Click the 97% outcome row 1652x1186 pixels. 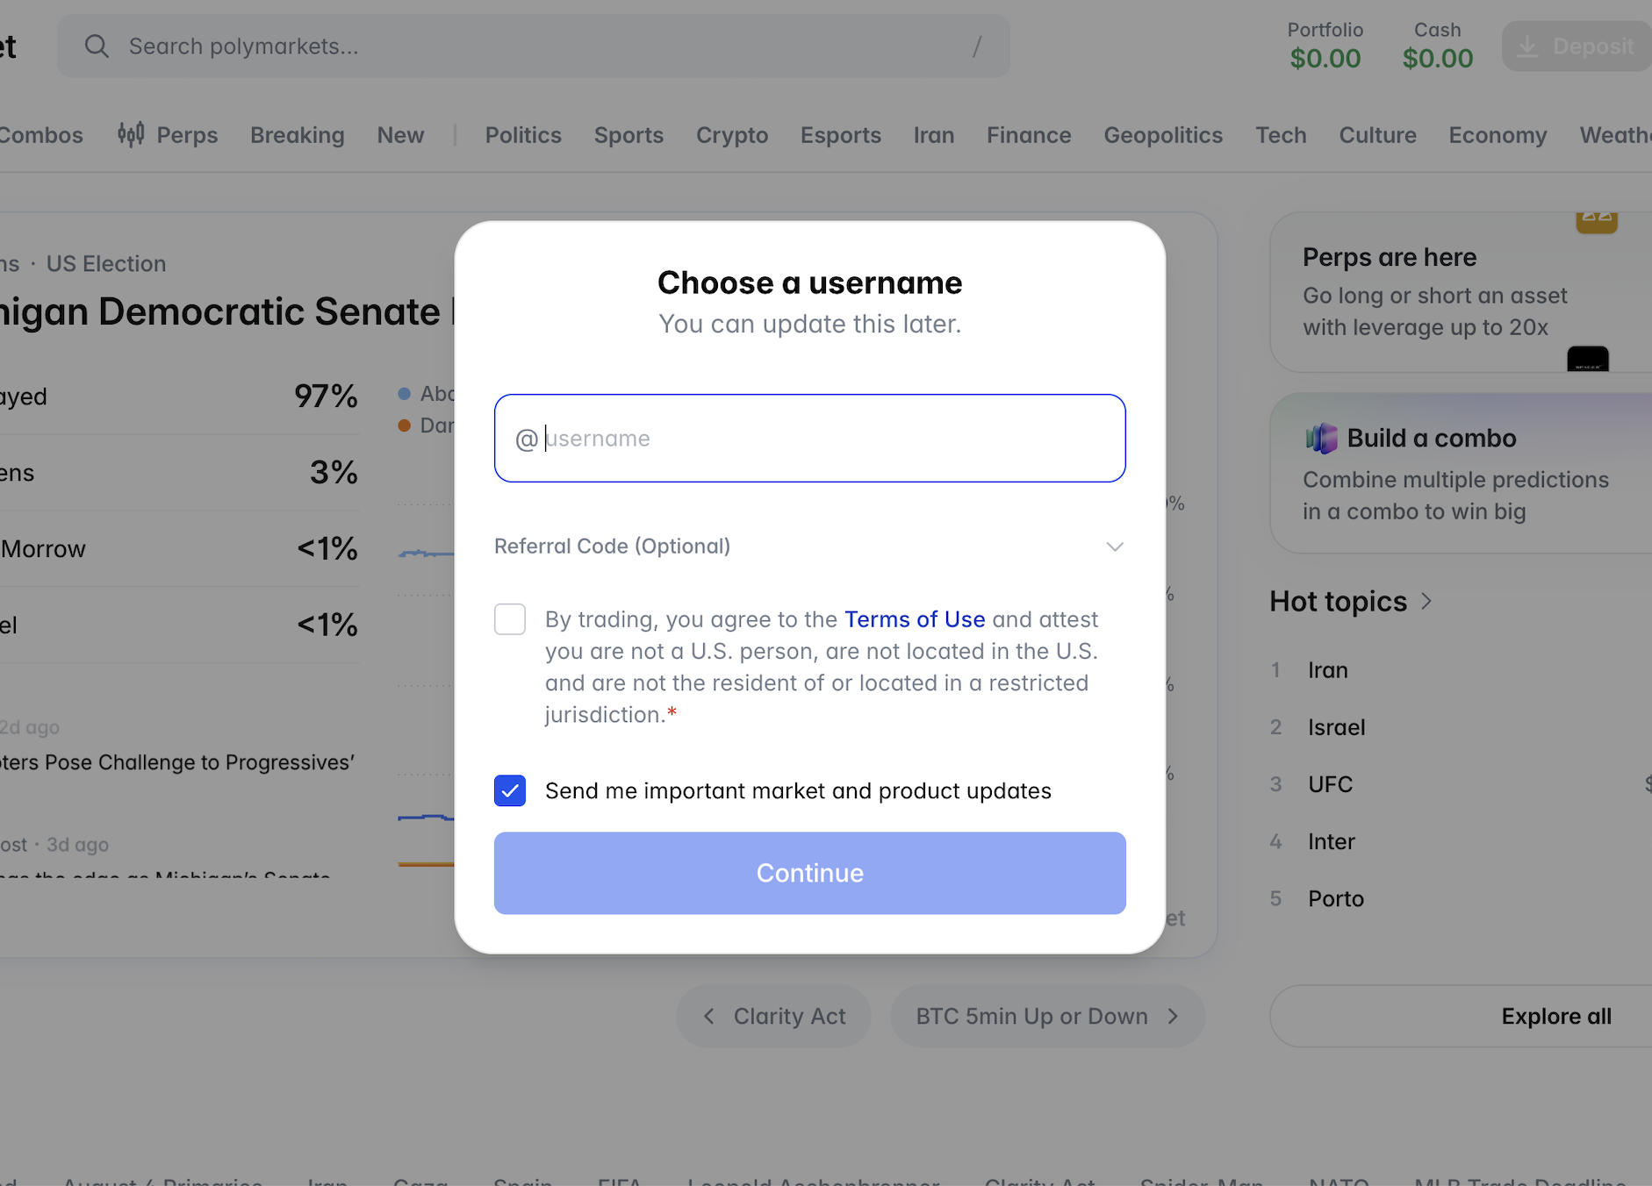coord(179,397)
